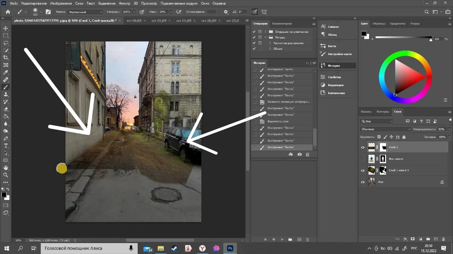Screen dimensions: 453x254
Task: Switch to the Hand tool
Action: (6, 167)
